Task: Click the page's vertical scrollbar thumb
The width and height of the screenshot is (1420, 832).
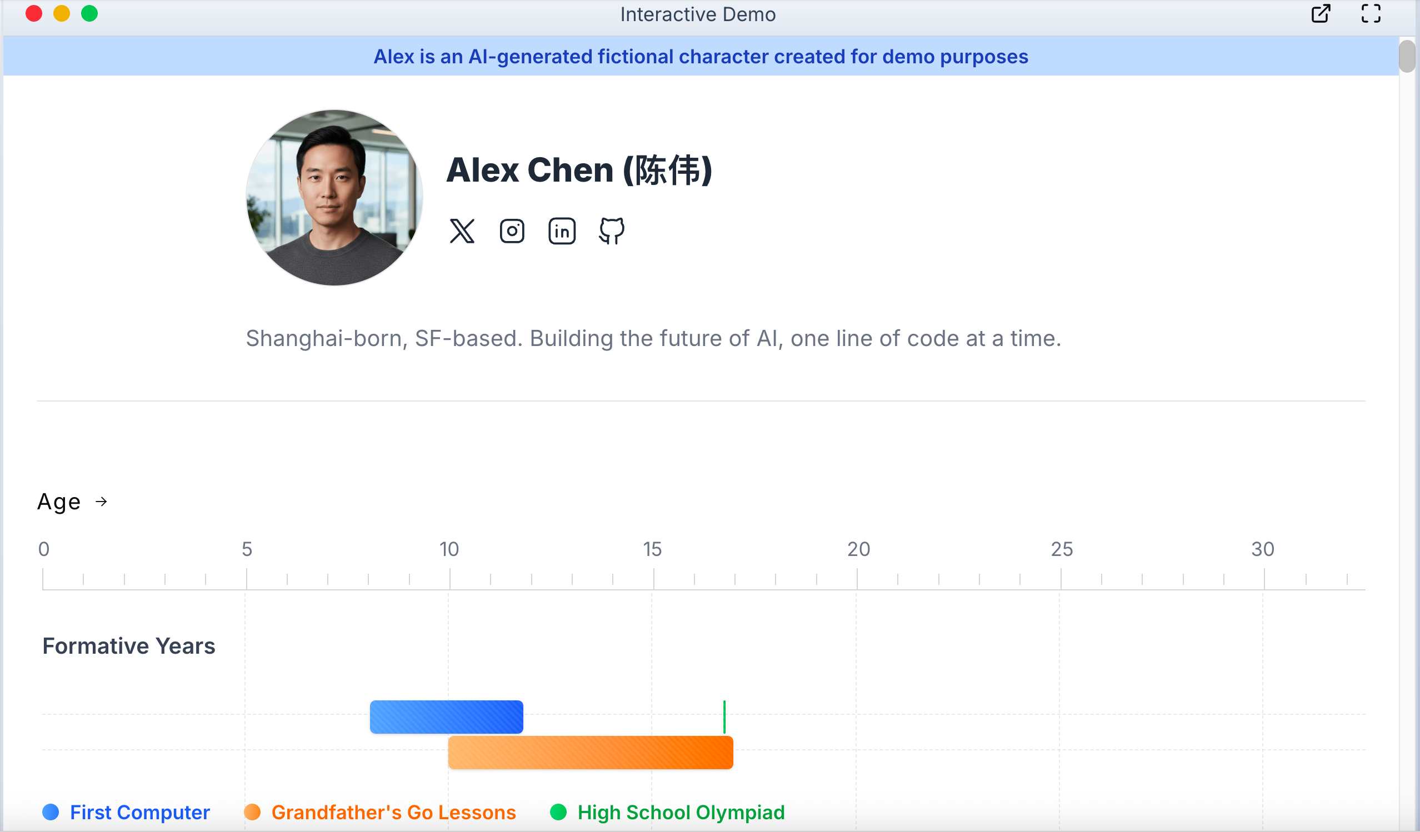Action: 1407,56
